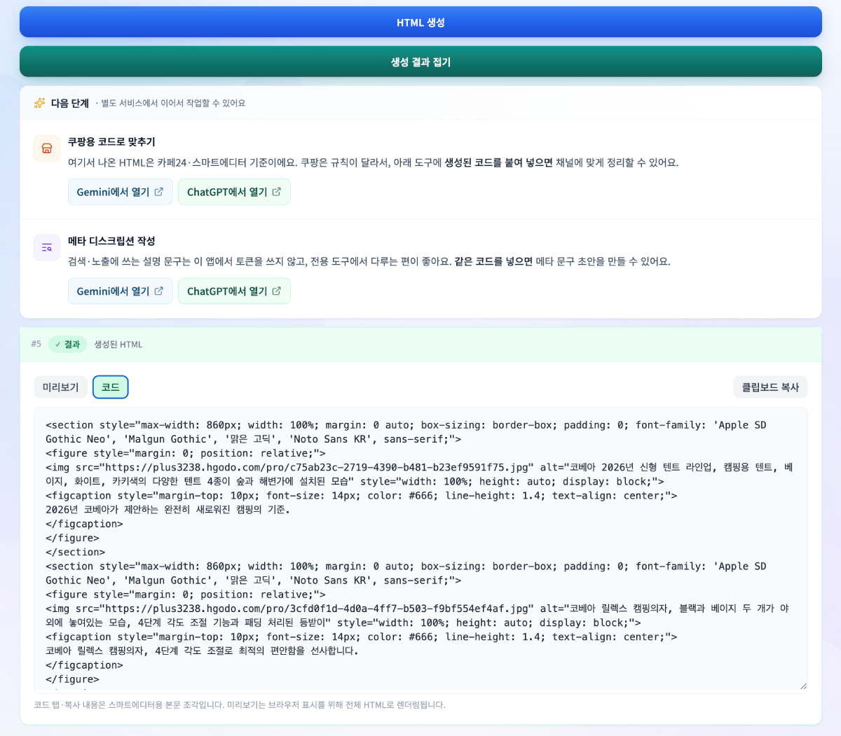Click the 메타 디스크립션 작성 heading
This screenshot has height=736, width=841.
point(111,241)
